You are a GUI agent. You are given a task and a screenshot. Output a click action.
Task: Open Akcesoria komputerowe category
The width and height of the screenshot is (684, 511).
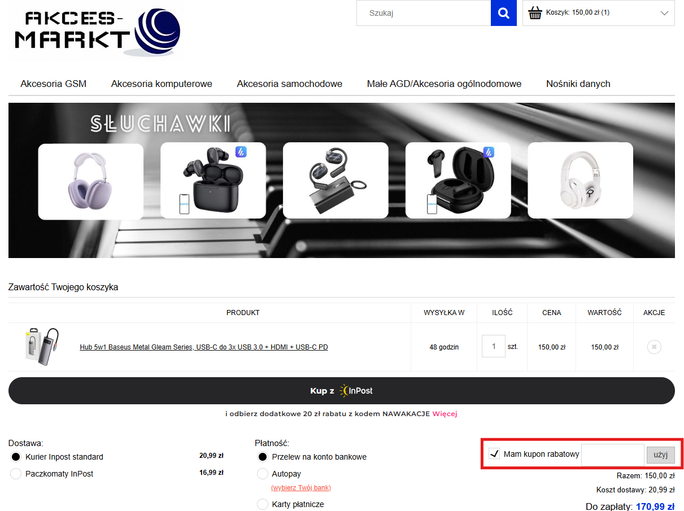pyautogui.click(x=162, y=84)
